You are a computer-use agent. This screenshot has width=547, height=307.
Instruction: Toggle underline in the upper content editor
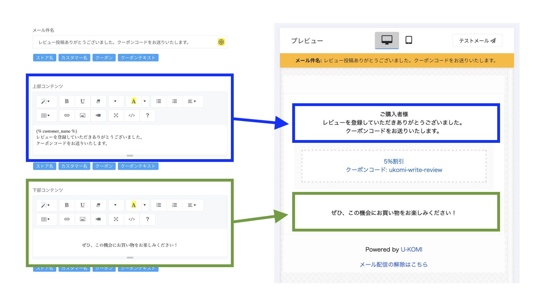click(82, 101)
